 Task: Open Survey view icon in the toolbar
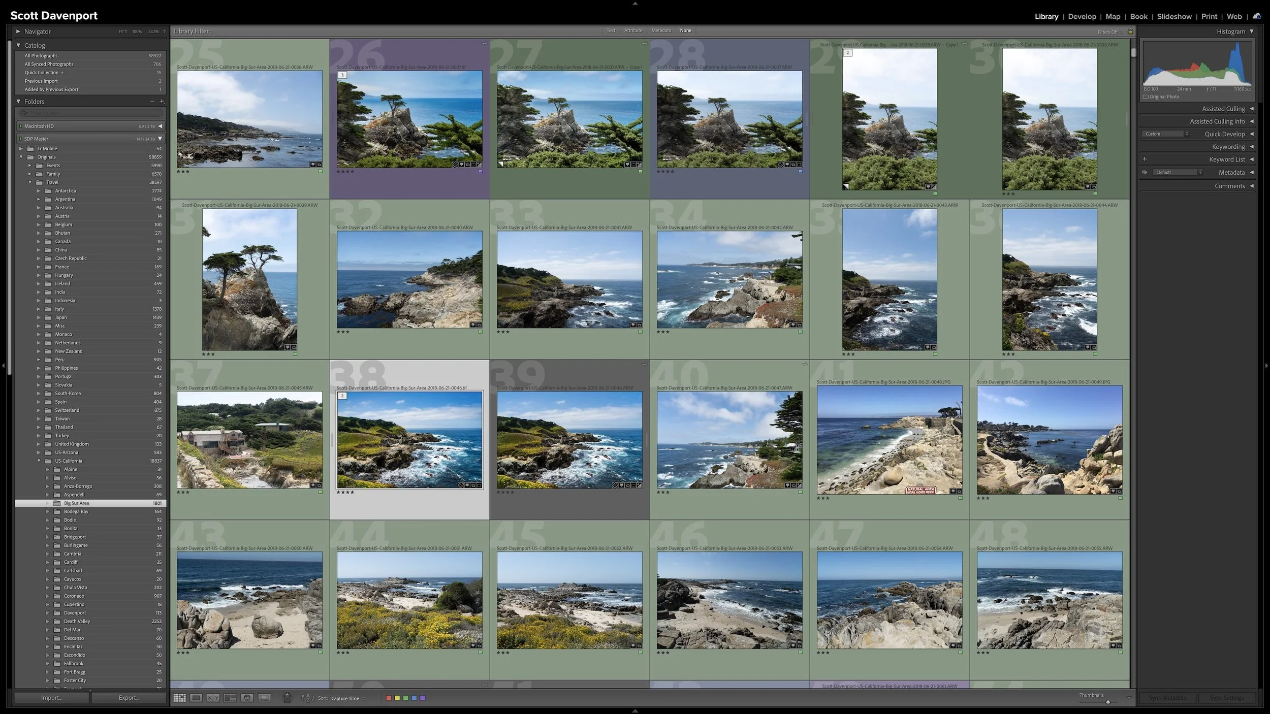(230, 698)
